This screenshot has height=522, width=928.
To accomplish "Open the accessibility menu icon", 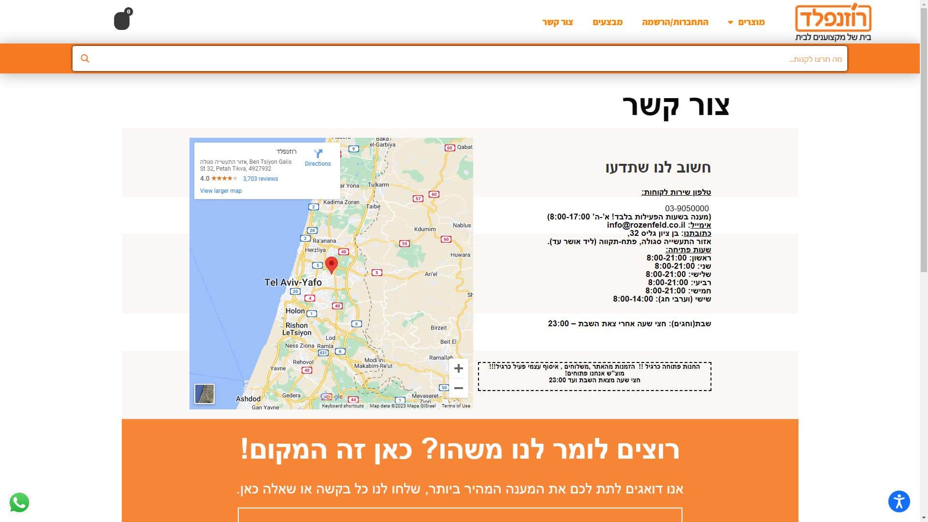I will click(899, 501).
